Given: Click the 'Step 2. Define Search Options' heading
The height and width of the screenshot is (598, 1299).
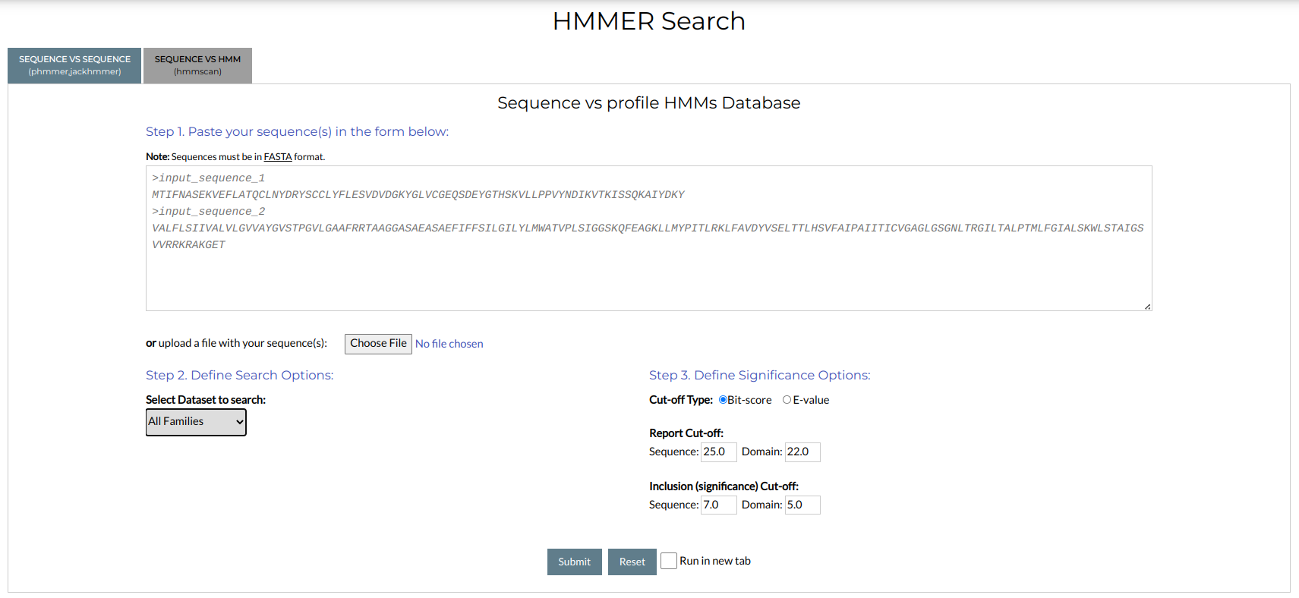Looking at the screenshot, I should point(239,375).
